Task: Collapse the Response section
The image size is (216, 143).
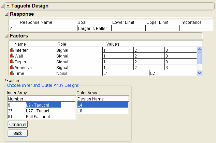Action: [x=6, y=14]
